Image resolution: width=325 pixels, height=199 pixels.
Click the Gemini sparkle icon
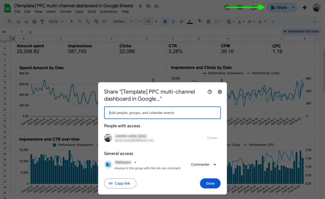(304, 8)
